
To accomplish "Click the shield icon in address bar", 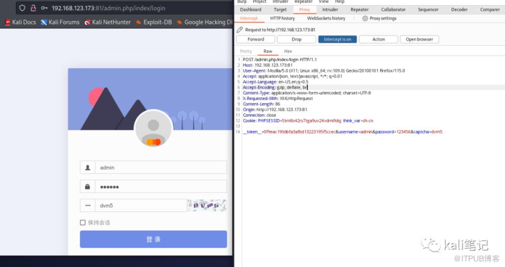I will click(22, 8).
